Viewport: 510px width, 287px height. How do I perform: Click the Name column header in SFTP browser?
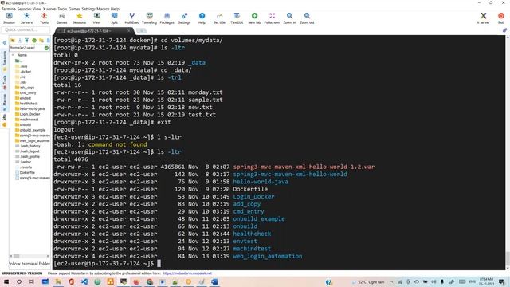point(22,55)
